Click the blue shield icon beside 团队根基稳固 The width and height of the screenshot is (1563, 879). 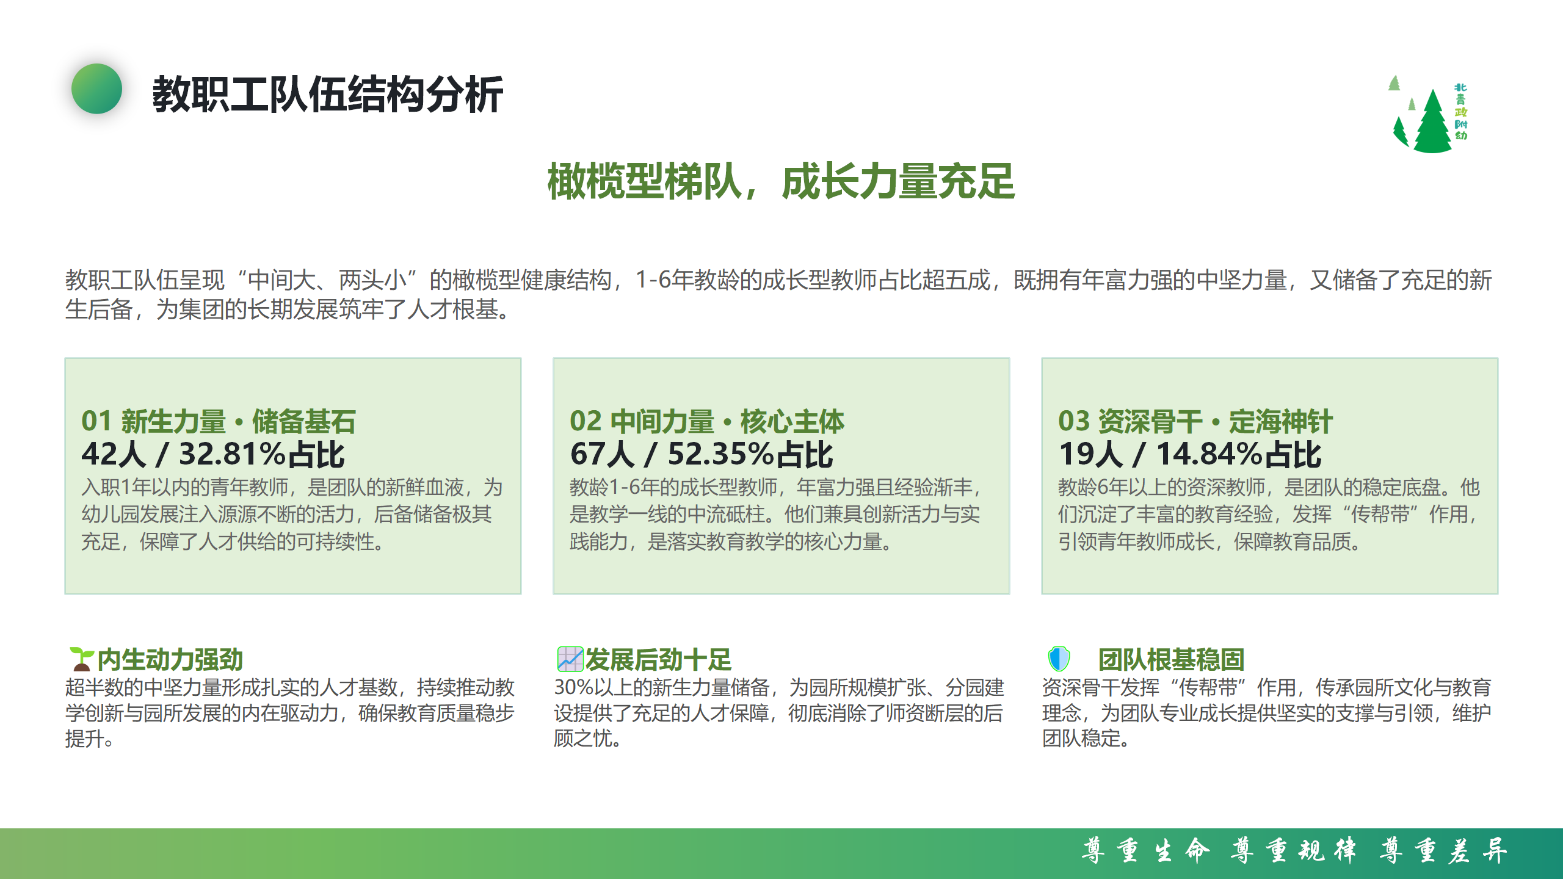[1059, 659]
